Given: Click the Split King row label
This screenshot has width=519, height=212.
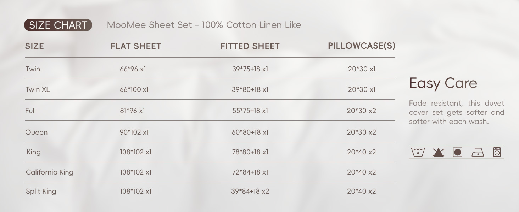Looking at the screenshot, I should 41,191.
